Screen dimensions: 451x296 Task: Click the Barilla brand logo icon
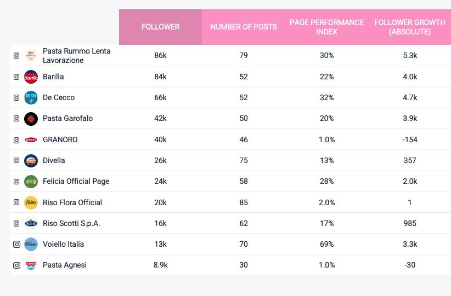31,77
